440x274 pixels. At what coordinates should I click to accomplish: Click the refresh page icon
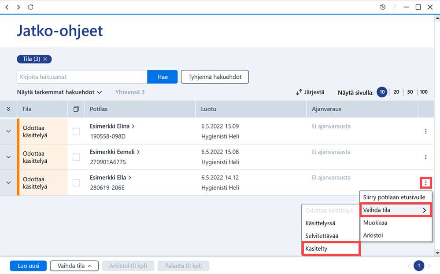pos(30,7)
